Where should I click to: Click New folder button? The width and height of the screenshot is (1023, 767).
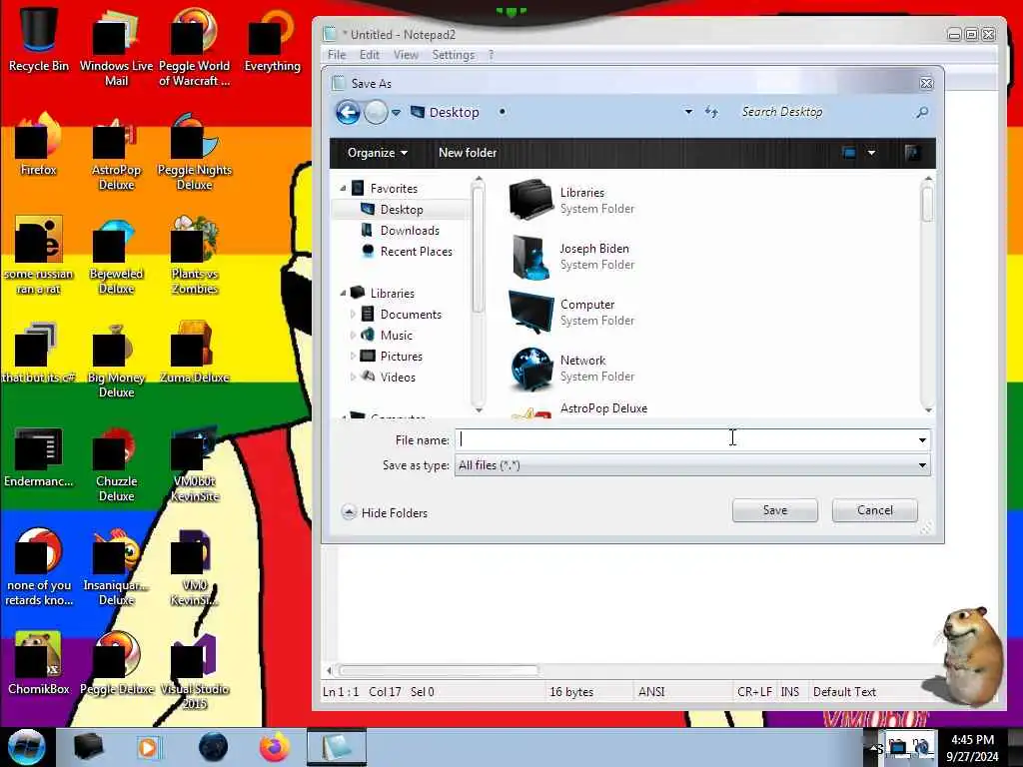pyautogui.click(x=468, y=153)
